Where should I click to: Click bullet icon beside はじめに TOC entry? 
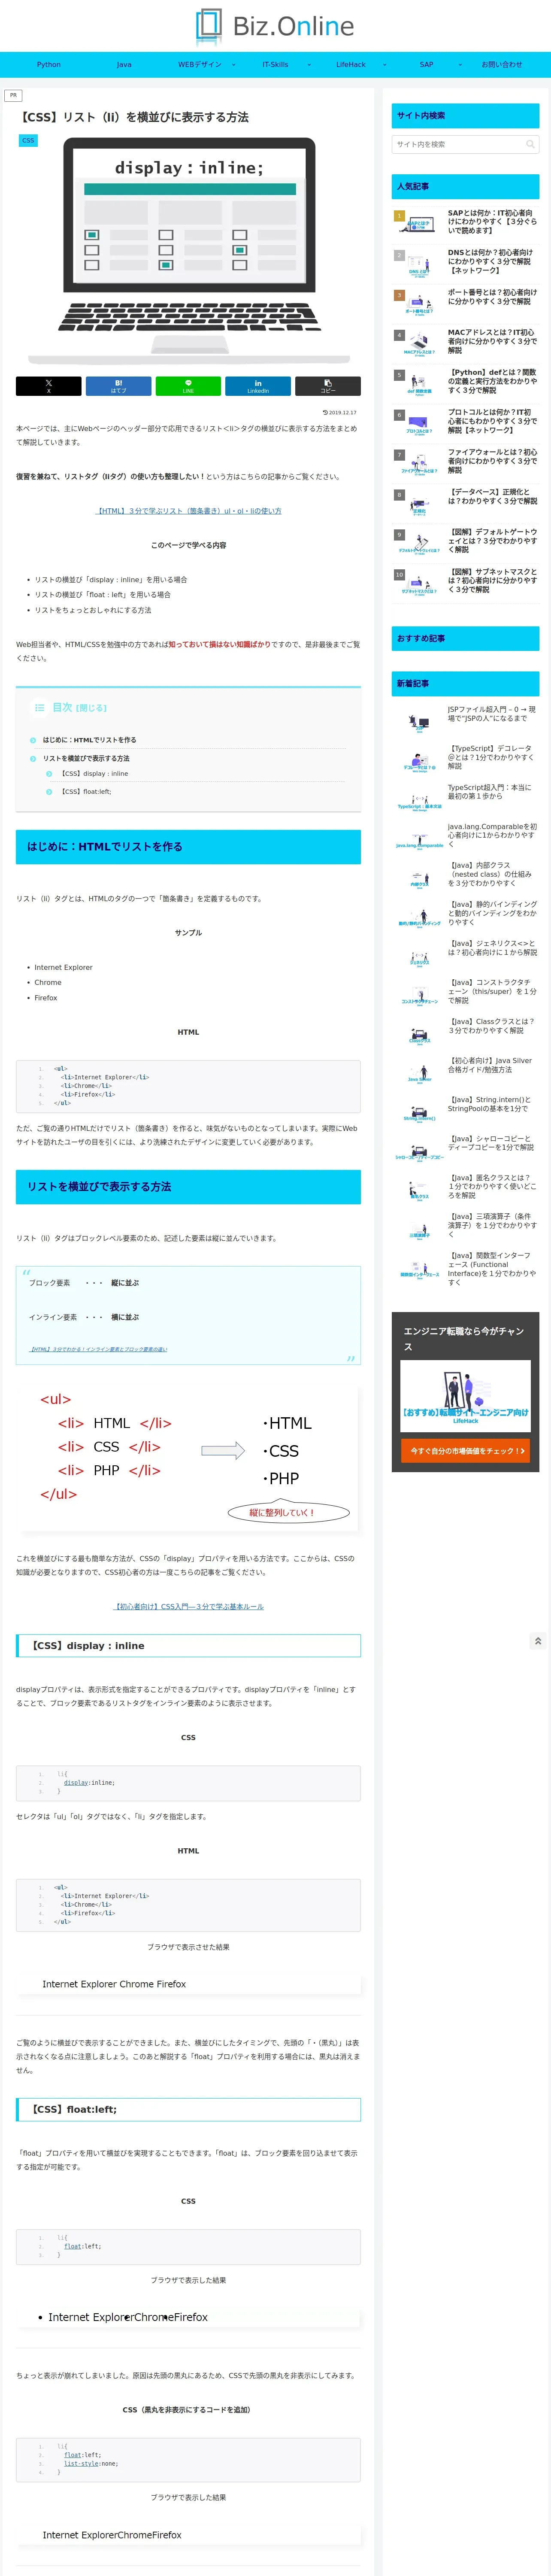click(x=33, y=740)
